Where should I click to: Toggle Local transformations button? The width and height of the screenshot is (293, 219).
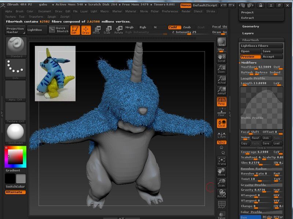pyautogui.click(x=222, y=123)
